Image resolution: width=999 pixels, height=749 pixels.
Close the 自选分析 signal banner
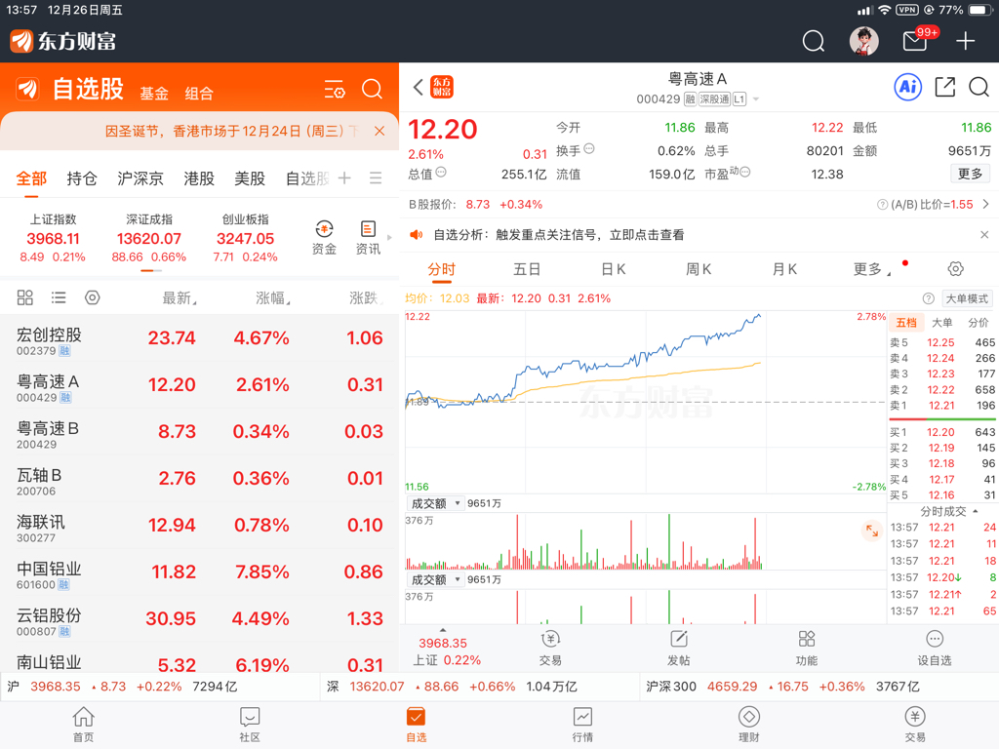(x=984, y=235)
